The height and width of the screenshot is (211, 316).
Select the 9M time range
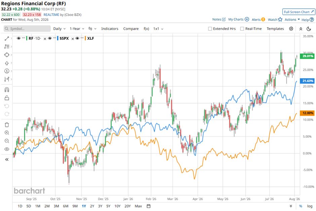coord(75,206)
